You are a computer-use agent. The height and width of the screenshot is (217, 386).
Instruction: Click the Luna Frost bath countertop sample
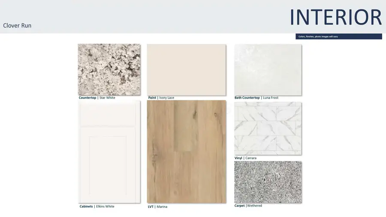click(x=268, y=70)
